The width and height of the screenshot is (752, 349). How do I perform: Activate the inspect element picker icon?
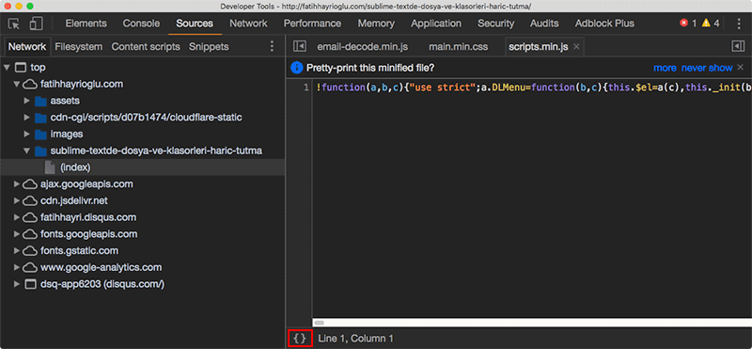(x=14, y=24)
